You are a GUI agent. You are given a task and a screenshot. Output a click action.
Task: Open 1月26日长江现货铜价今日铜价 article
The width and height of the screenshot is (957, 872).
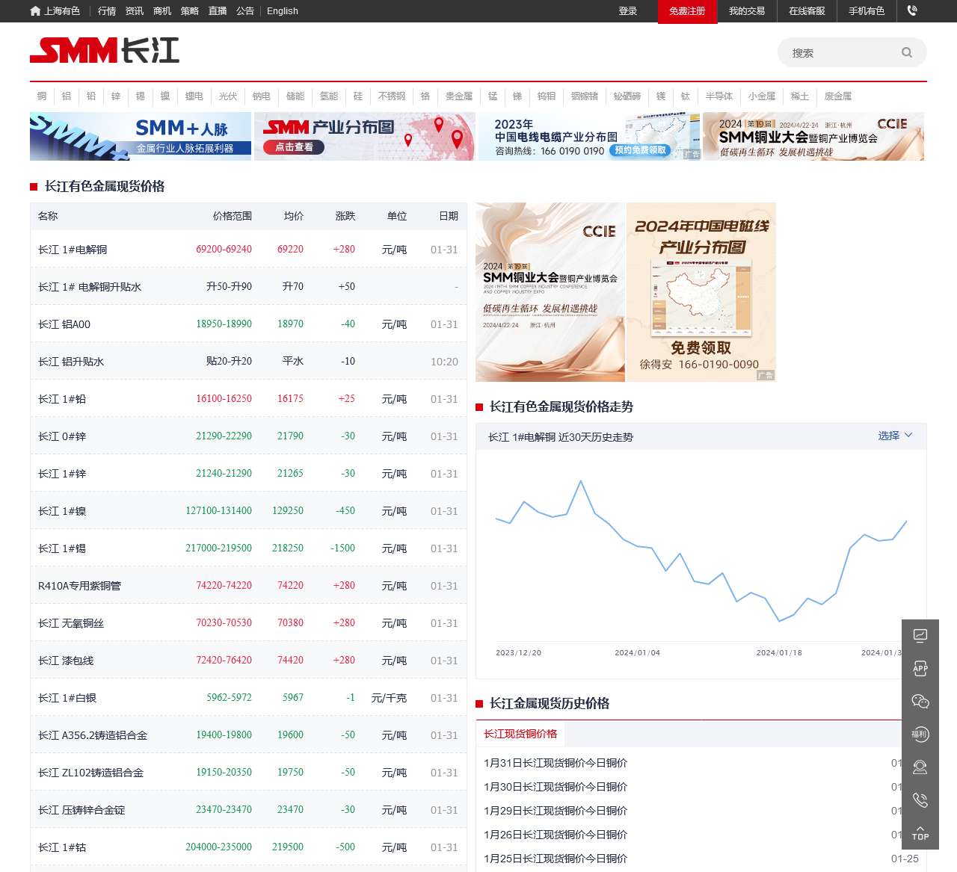tap(556, 835)
